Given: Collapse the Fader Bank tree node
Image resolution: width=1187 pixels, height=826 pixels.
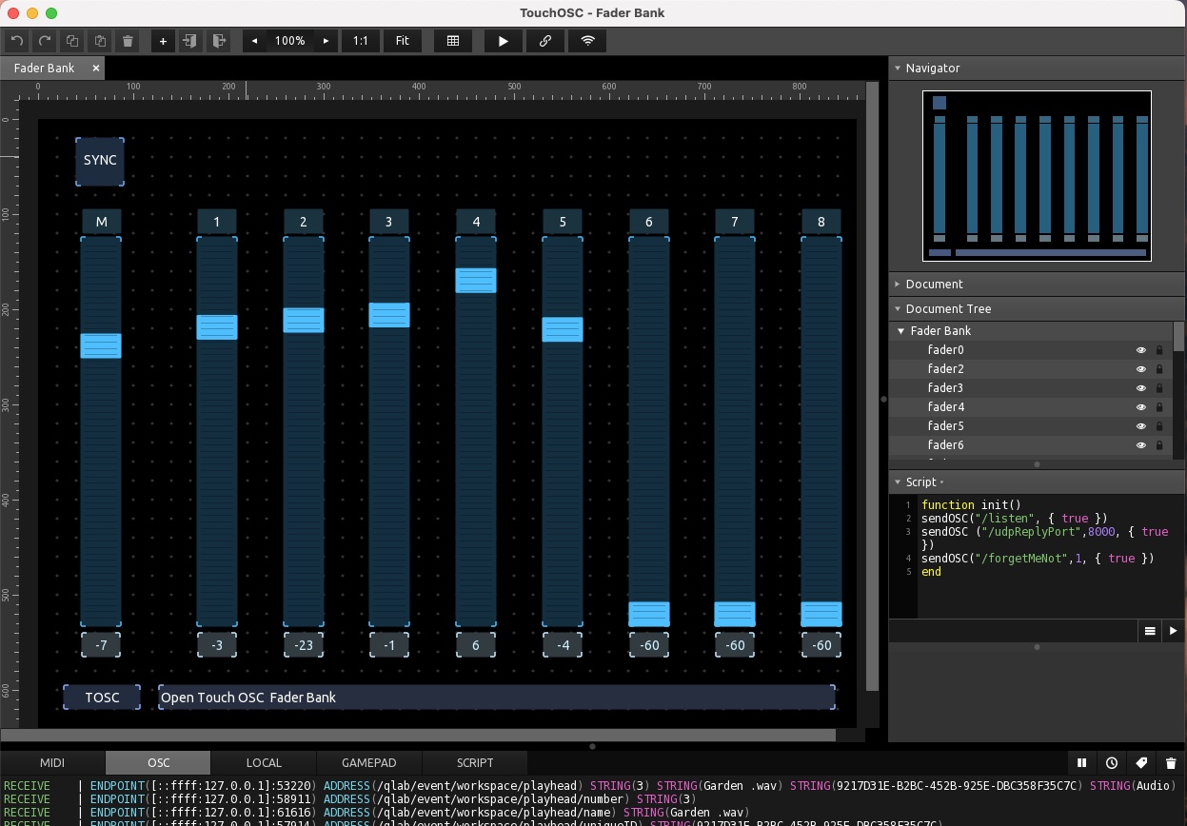Looking at the screenshot, I should 900,331.
